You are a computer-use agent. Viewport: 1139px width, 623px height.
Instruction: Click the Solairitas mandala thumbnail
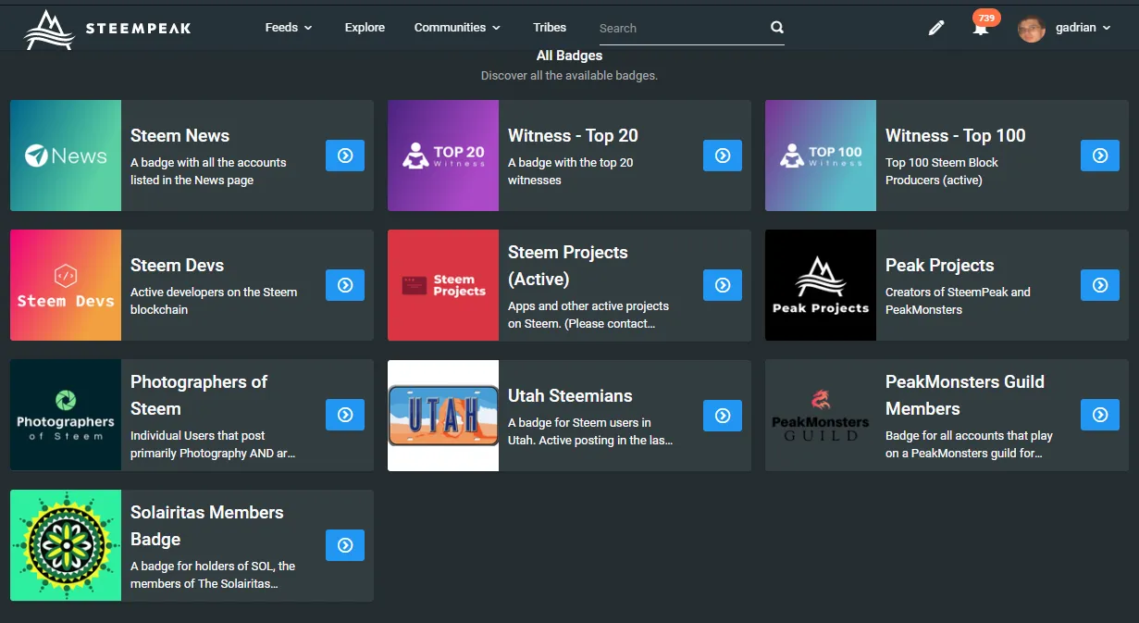[x=66, y=545]
